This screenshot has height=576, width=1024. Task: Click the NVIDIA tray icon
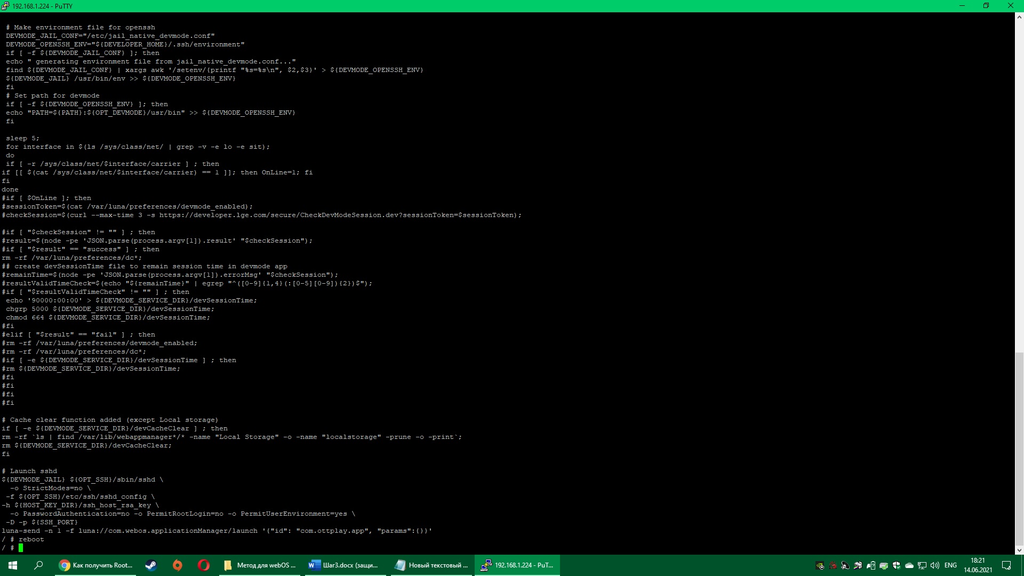820,565
